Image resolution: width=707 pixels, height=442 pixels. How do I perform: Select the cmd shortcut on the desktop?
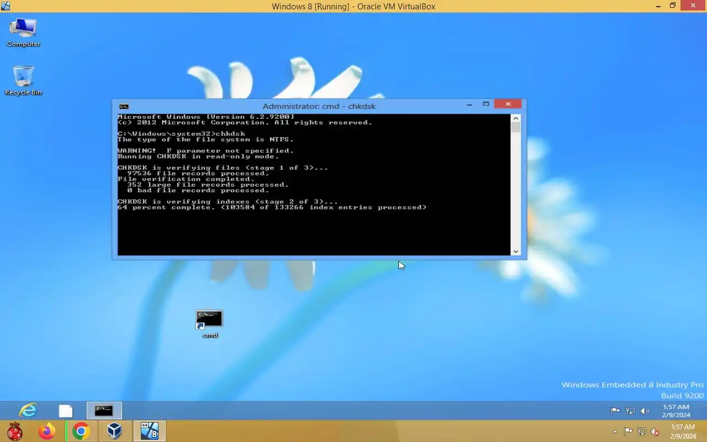209,324
